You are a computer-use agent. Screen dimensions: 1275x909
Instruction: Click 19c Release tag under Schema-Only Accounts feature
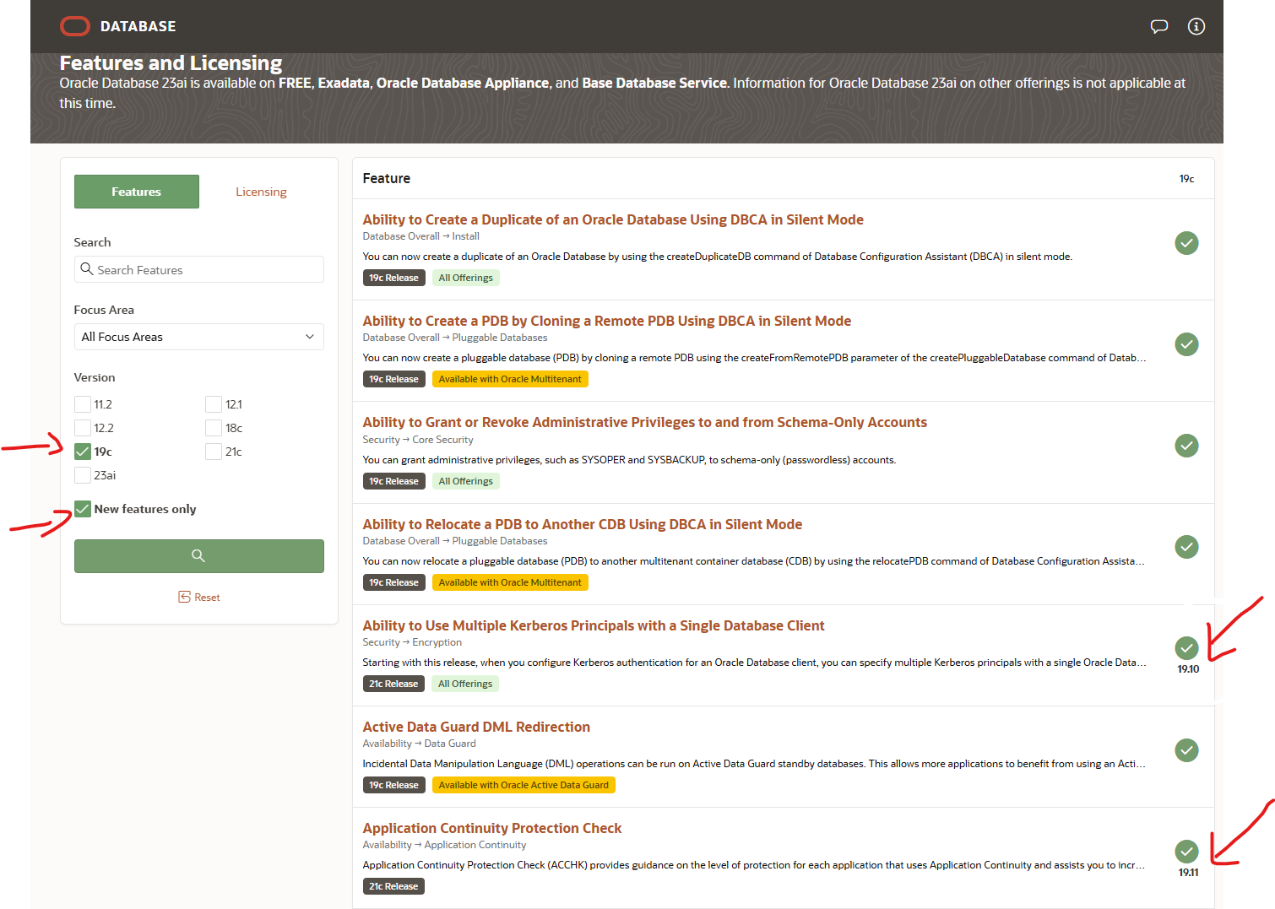[393, 481]
